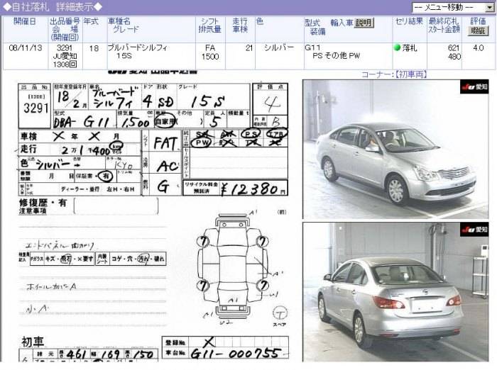Select the date cell 06/11/13
The height and width of the screenshot is (370, 497).
26,47
